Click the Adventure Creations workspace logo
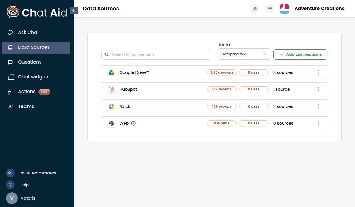 (x=285, y=9)
